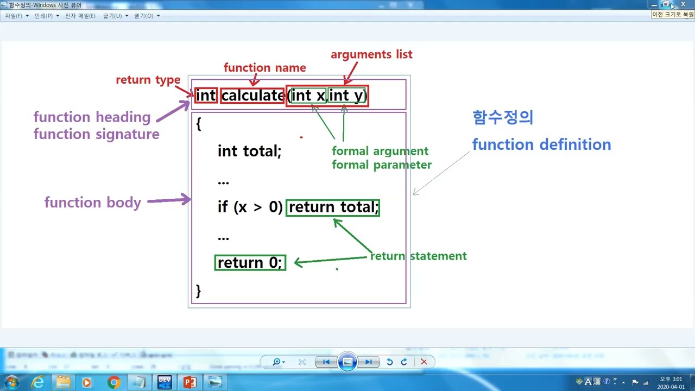The width and height of the screenshot is (695, 391).
Task: Delete the photo with the red X
Action: pos(424,362)
